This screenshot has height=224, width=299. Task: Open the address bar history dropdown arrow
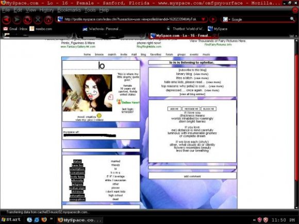[203, 19]
